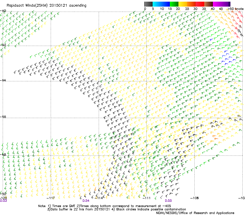The image size is (245, 215).
Task: Click the latitude label '-50'
Action: [3, 194]
